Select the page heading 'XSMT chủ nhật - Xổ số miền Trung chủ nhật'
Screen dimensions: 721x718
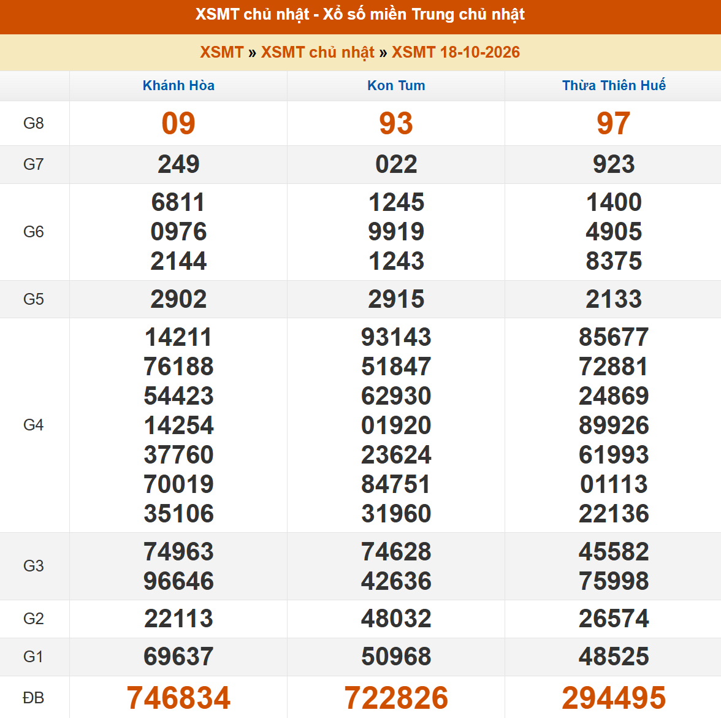(x=360, y=15)
